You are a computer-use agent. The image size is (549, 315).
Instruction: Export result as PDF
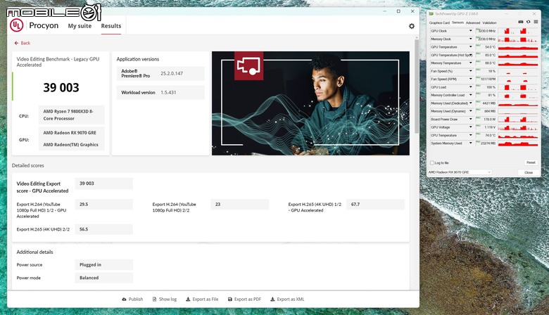(x=244, y=300)
